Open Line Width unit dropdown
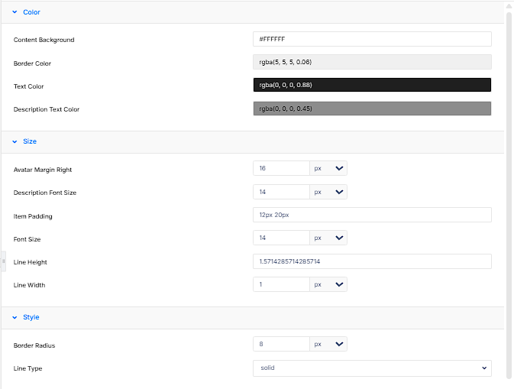The image size is (514, 389). (x=328, y=284)
